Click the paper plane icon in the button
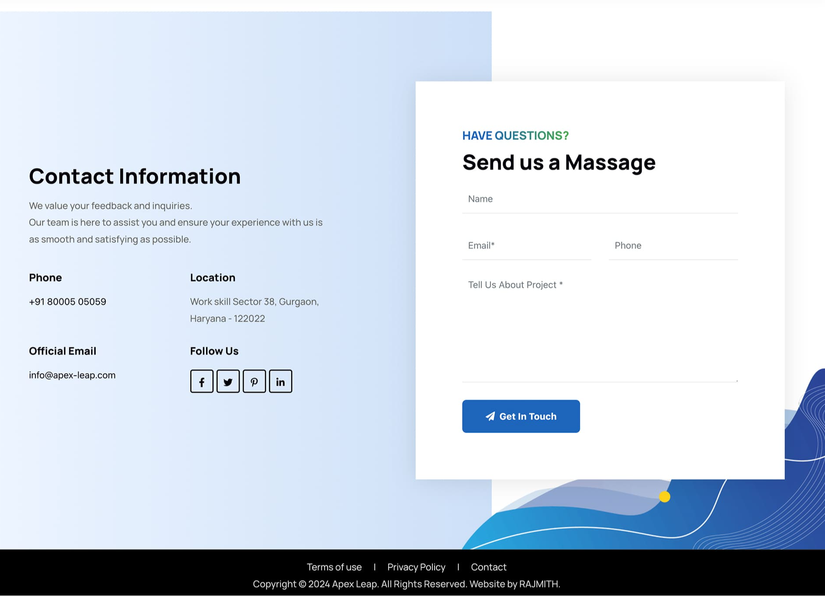The image size is (825, 596). click(490, 417)
